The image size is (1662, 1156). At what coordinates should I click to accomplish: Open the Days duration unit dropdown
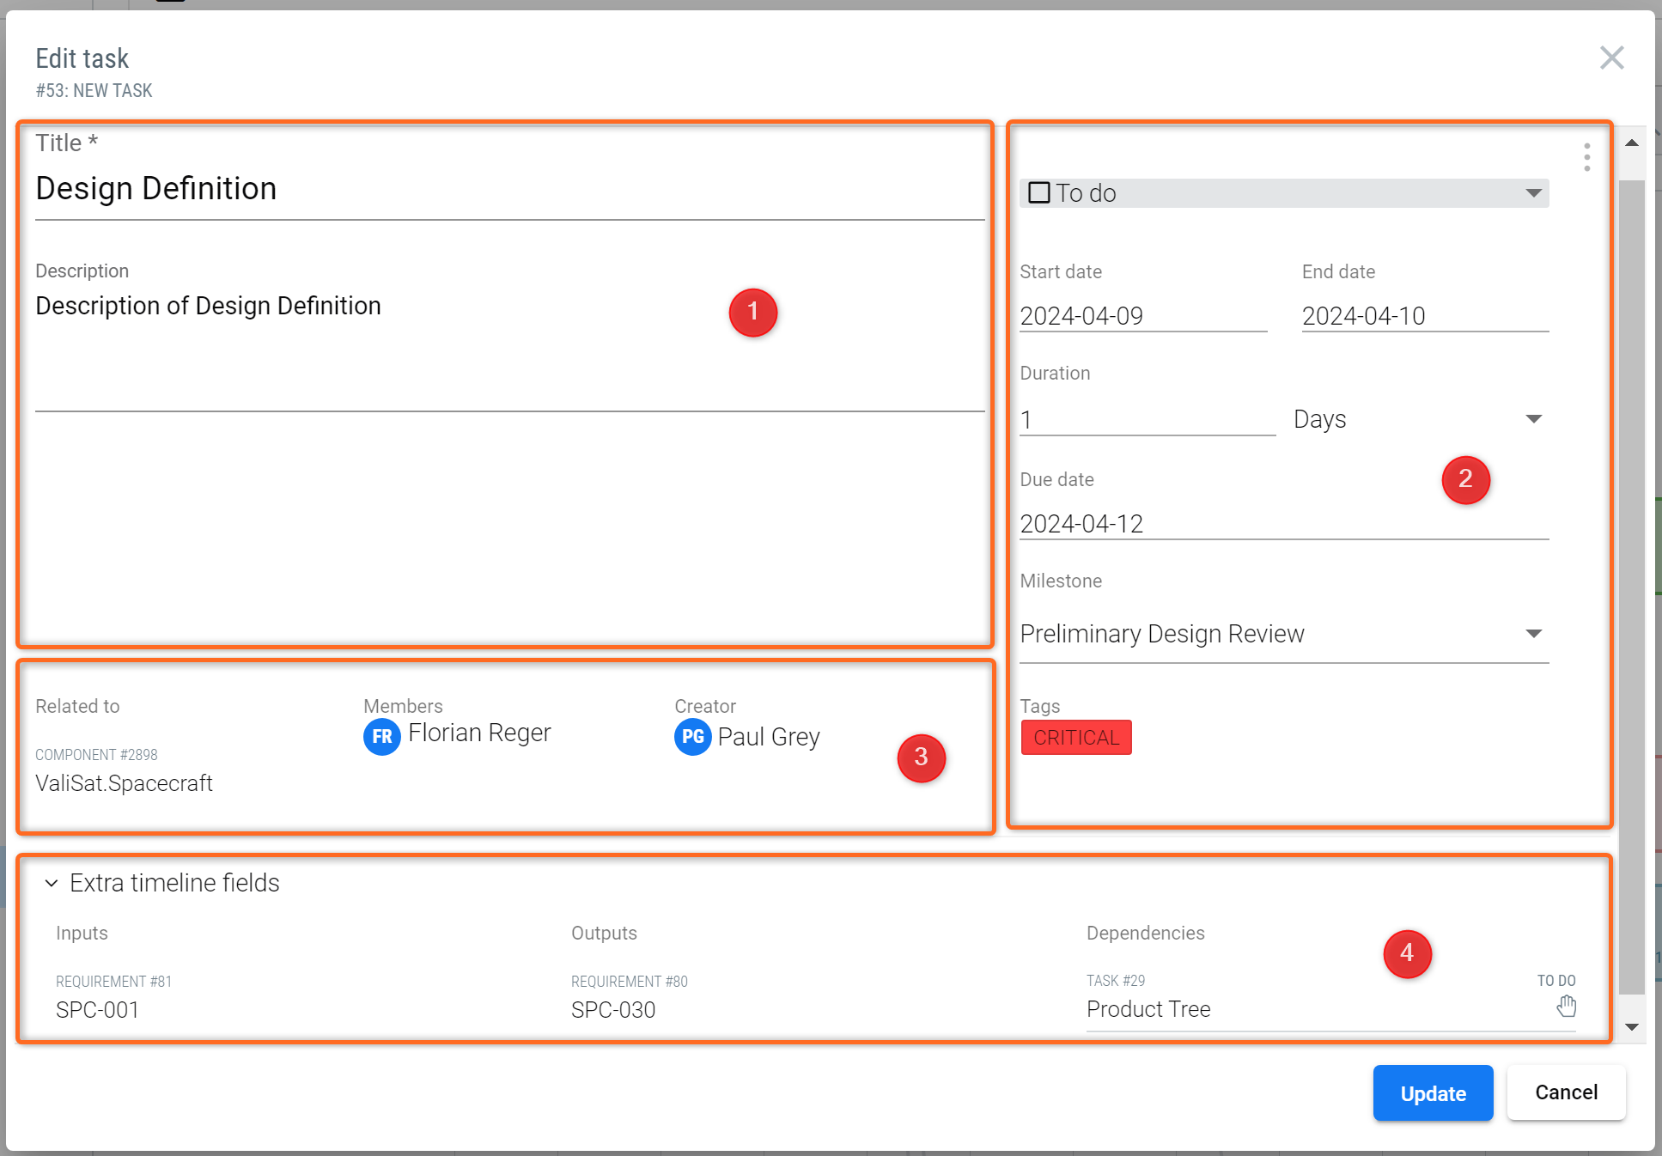pos(1418,419)
